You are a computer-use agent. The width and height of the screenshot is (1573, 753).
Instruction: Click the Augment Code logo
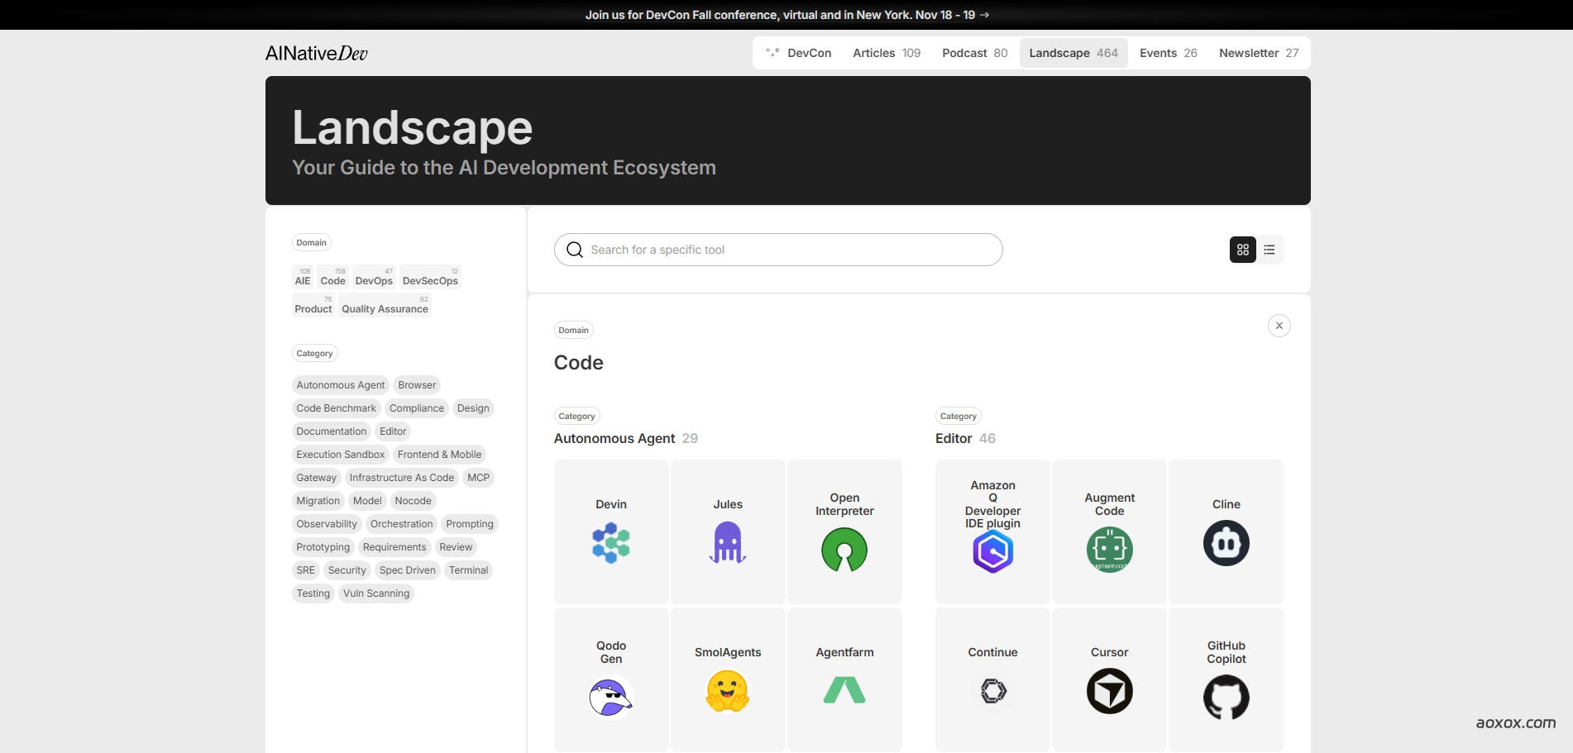(x=1109, y=550)
